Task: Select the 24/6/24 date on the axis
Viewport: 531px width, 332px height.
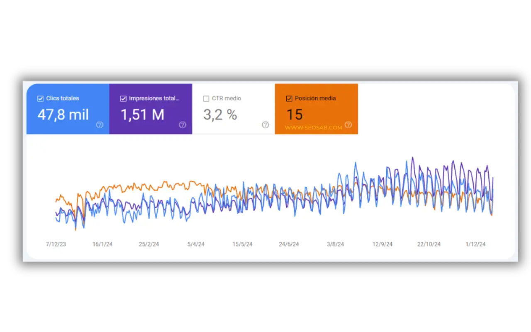Action: pyautogui.click(x=289, y=244)
